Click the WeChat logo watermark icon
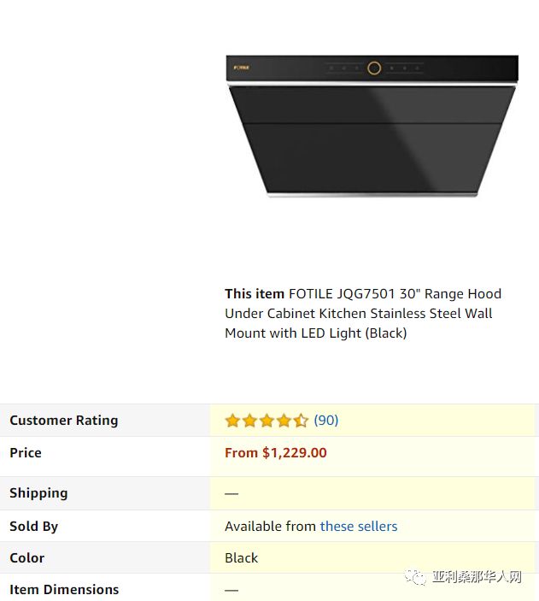 point(415,577)
